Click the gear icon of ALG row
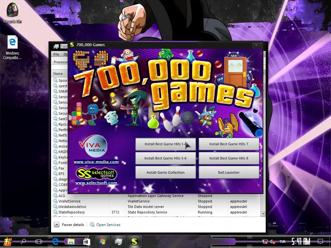The width and height of the screenshot is (331, 248). [x=55, y=196]
